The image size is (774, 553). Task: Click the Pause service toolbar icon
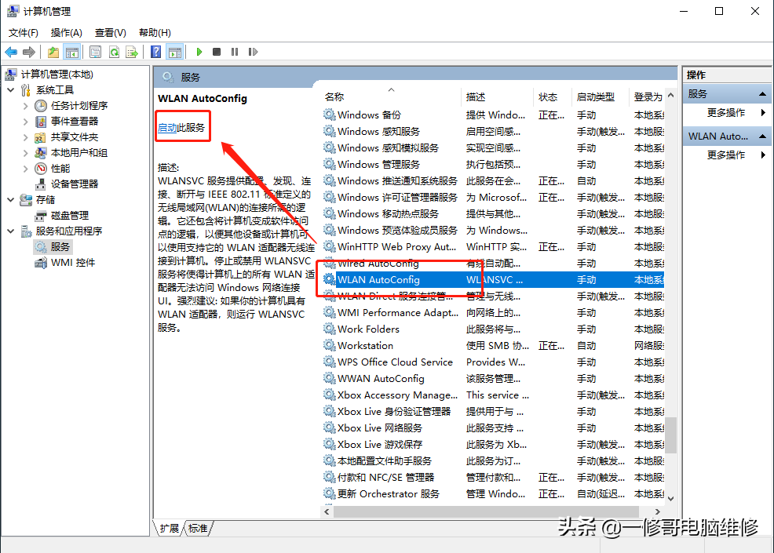235,52
